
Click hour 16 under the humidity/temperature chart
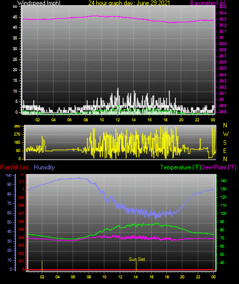coord(151,277)
